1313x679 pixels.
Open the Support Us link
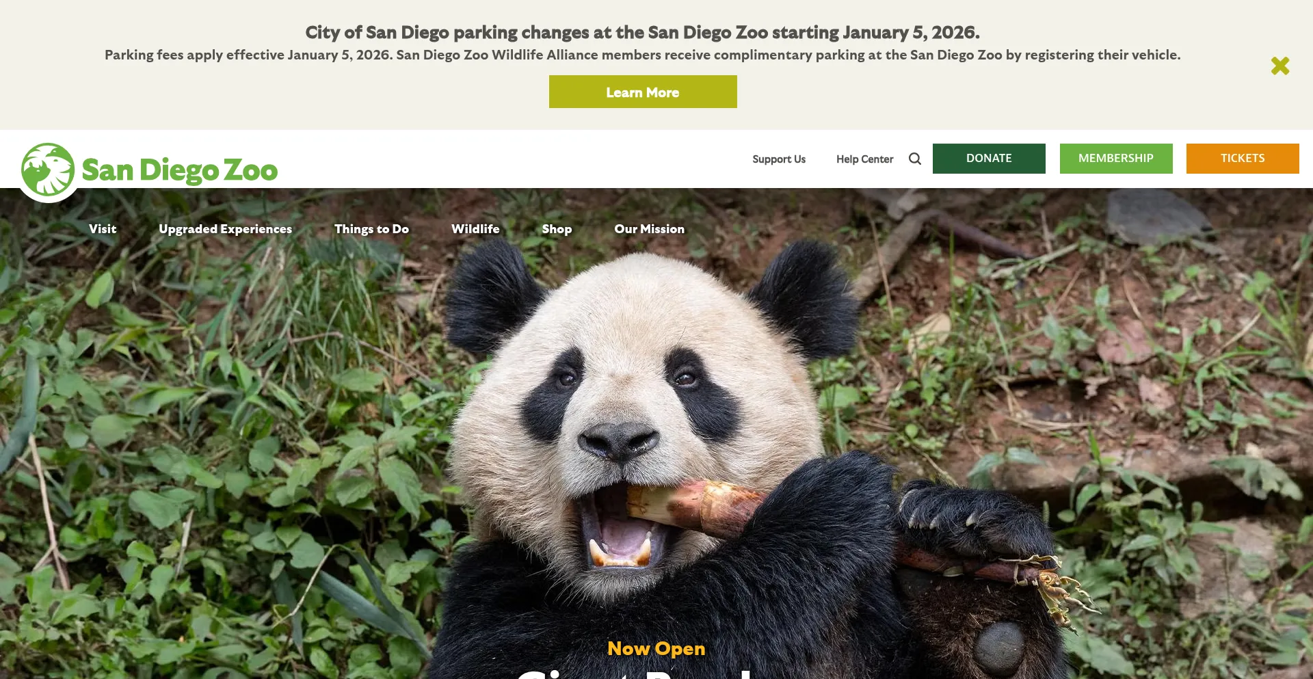tap(779, 159)
